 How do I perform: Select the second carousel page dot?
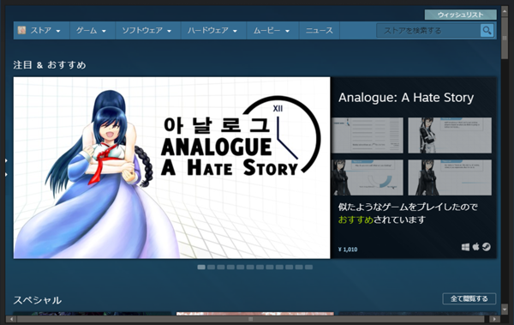click(x=211, y=268)
